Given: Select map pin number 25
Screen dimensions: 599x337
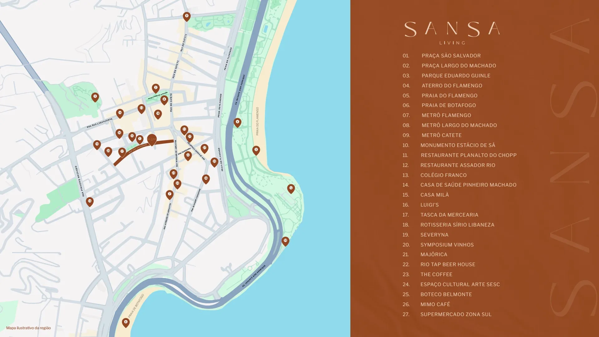Looking at the screenshot, I should pyautogui.click(x=214, y=162).
